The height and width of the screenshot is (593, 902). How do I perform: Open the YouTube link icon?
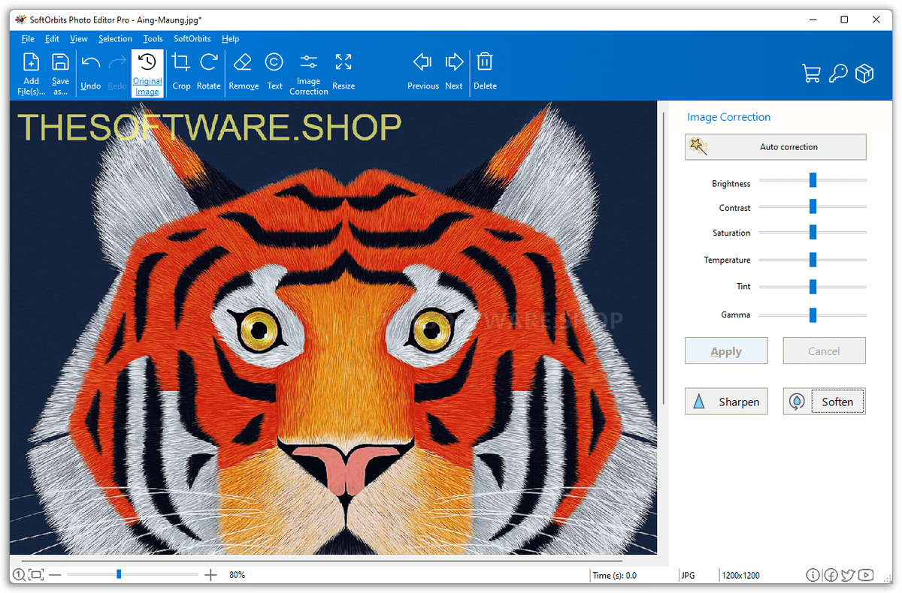click(867, 575)
